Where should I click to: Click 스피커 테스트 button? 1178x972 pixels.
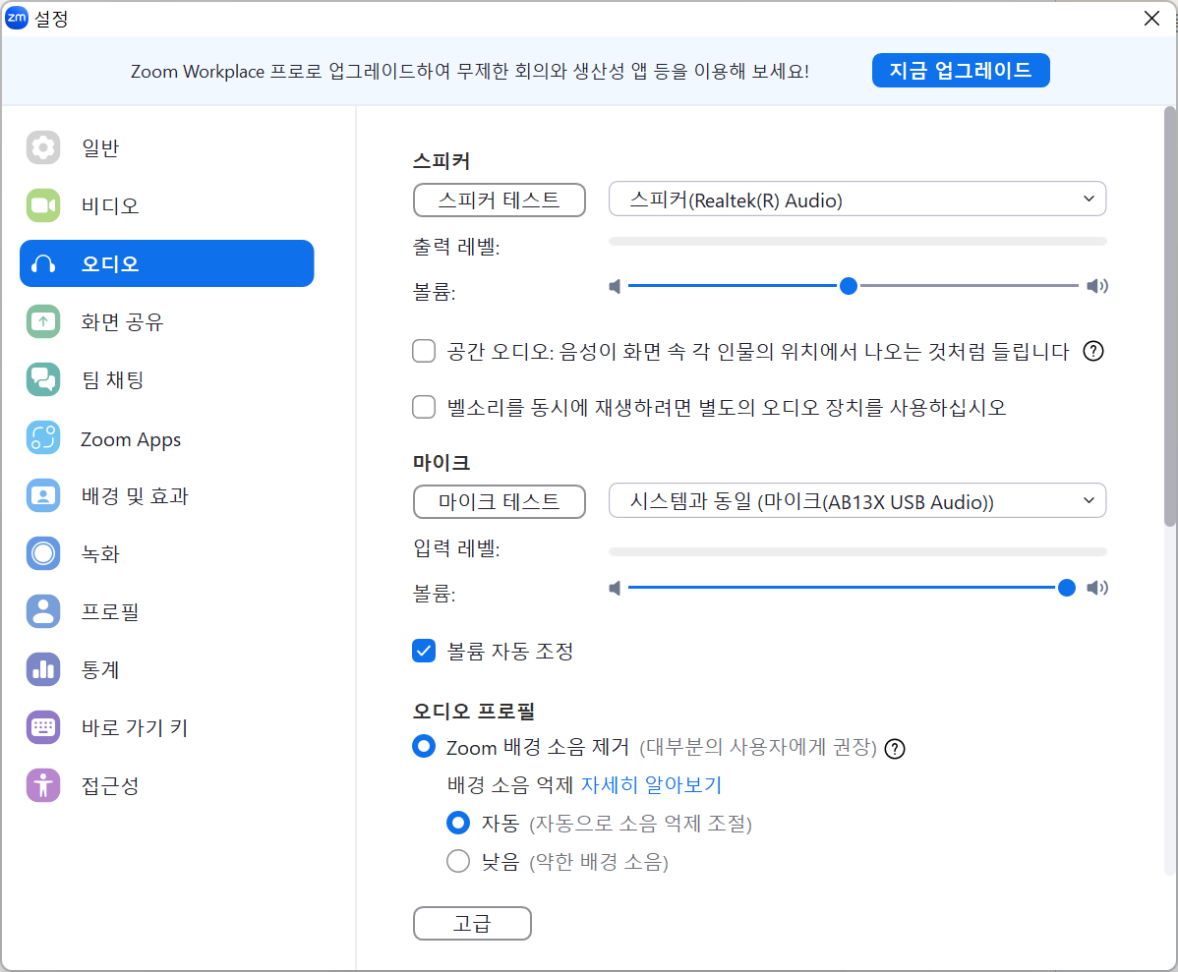click(499, 200)
